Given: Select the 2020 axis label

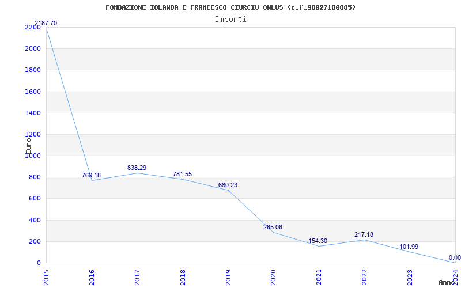Looking at the screenshot, I should click(x=273, y=278).
